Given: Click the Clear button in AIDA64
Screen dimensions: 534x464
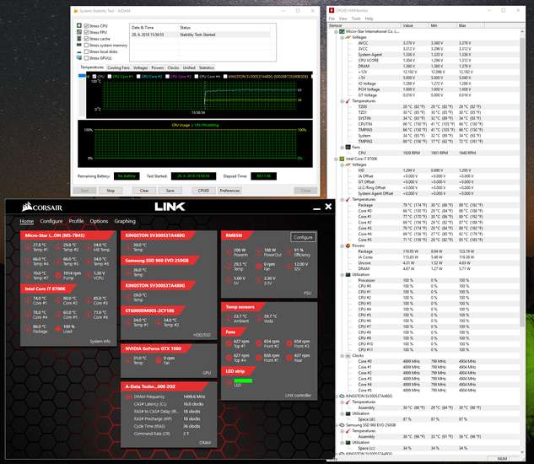Looking at the screenshot, I should (144, 191).
